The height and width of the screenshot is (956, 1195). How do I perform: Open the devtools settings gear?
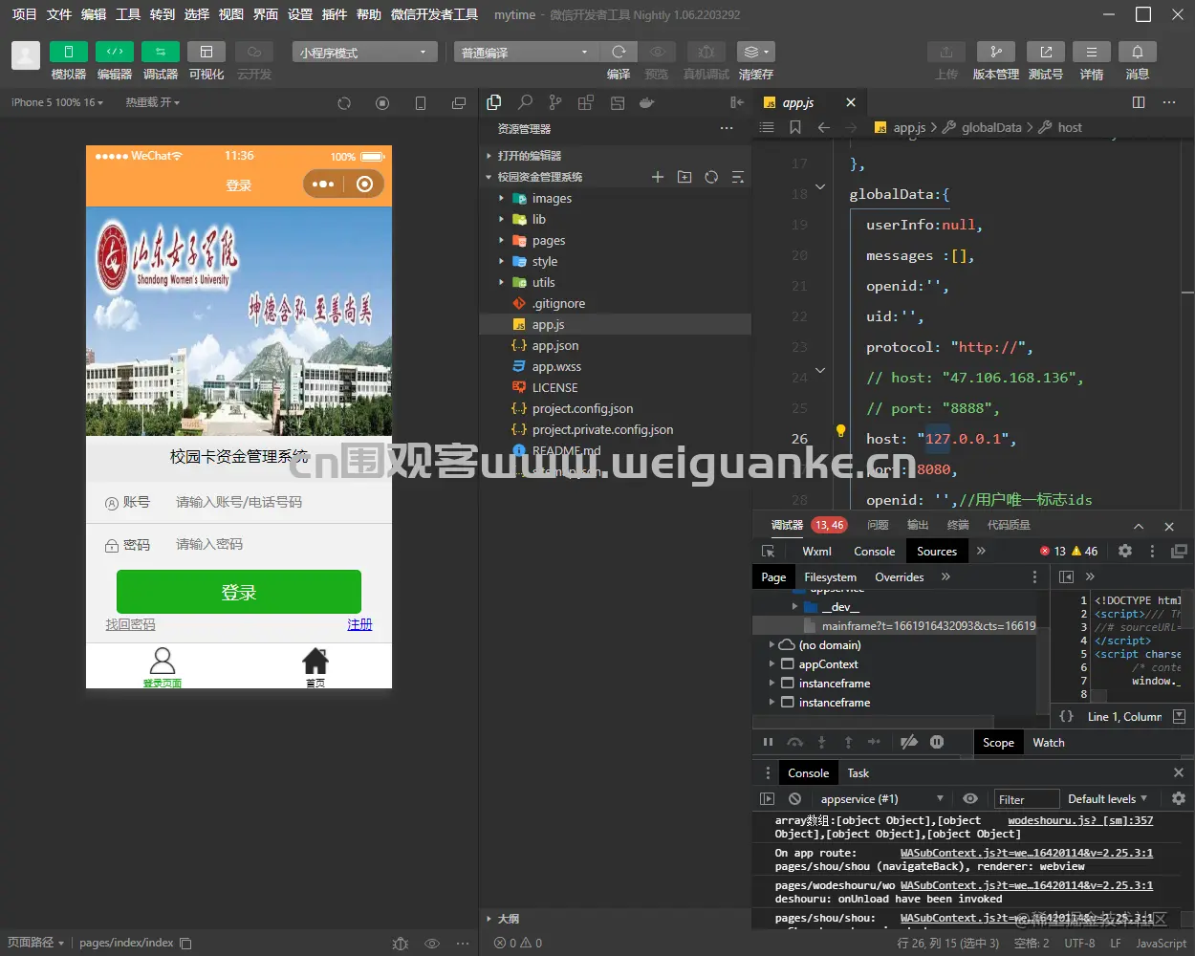click(1125, 552)
